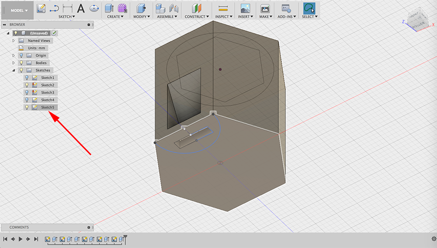Image resolution: width=437 pixels, height=248 pixels.
Task: Pick the Ellipse sketch tool icon
Action: [94, 8]
